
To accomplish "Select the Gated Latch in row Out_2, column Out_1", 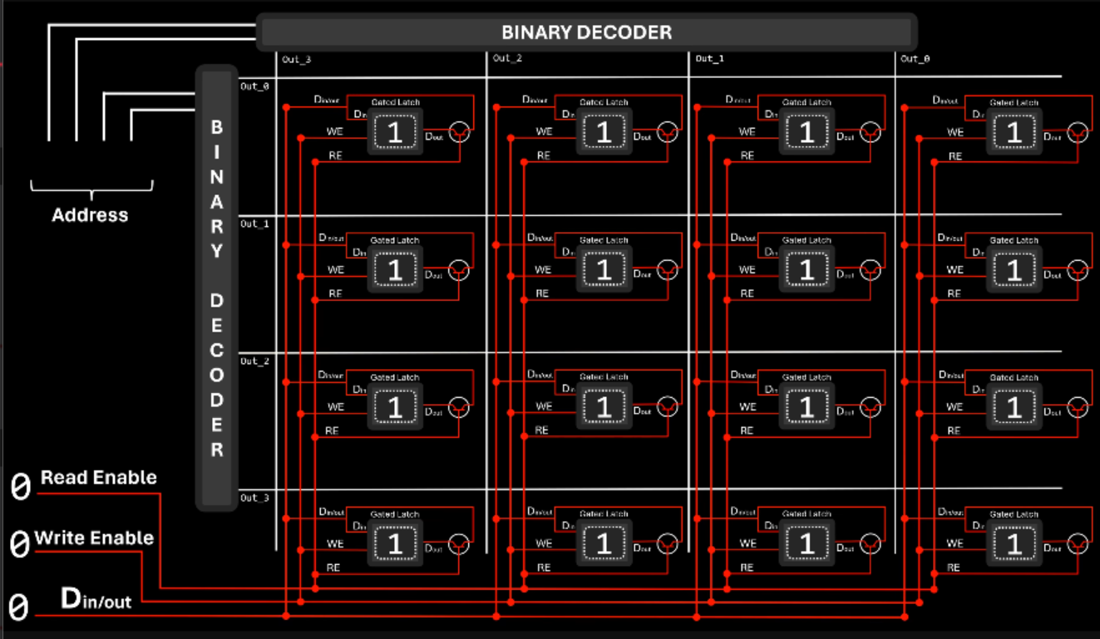I will click(x=806, y=406).
